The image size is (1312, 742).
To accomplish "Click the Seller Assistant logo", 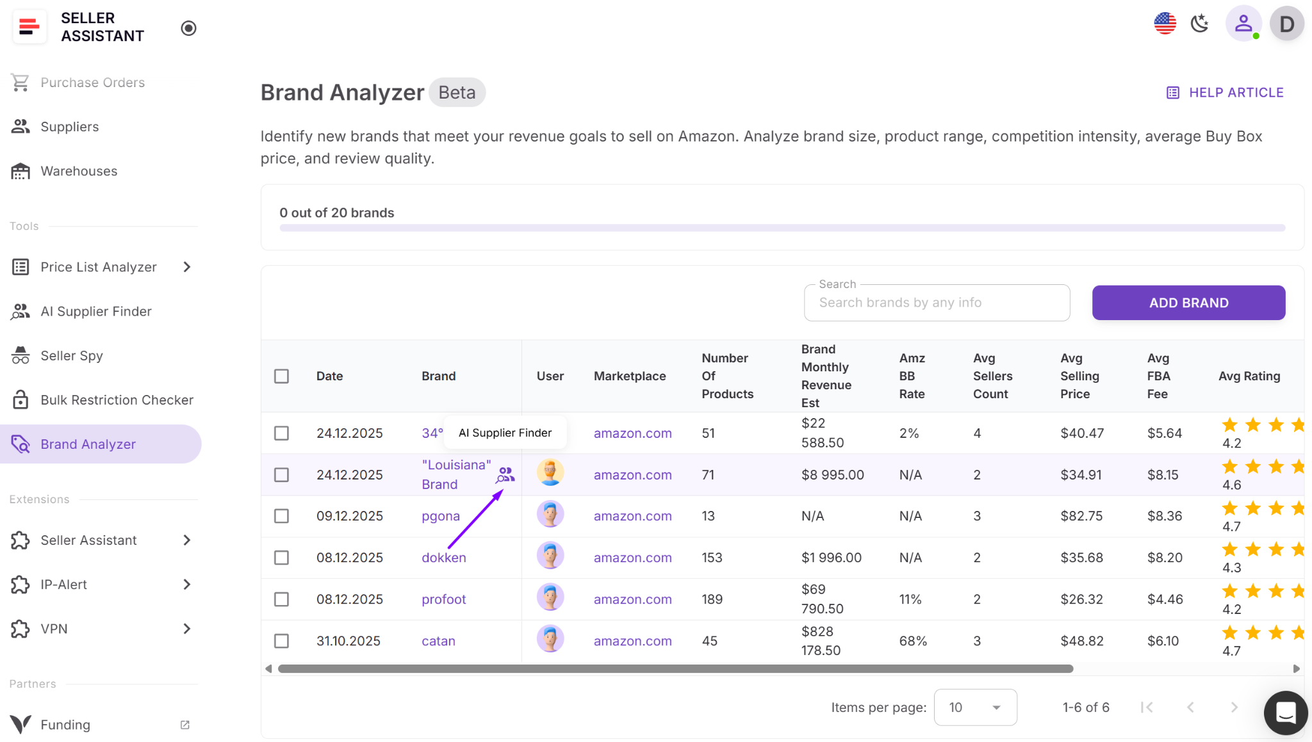I will point(29,26).
